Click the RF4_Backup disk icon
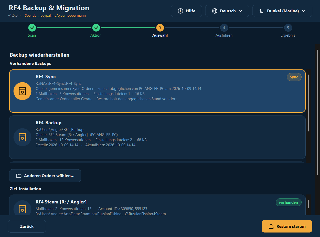 [x=23, y=137]
